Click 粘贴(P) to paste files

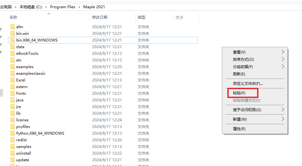pos(255,93)
